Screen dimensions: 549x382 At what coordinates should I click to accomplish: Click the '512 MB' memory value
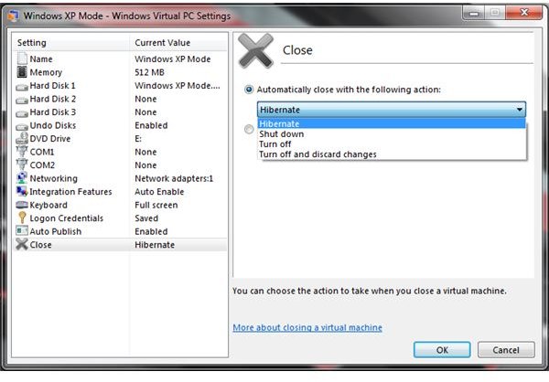149,72
